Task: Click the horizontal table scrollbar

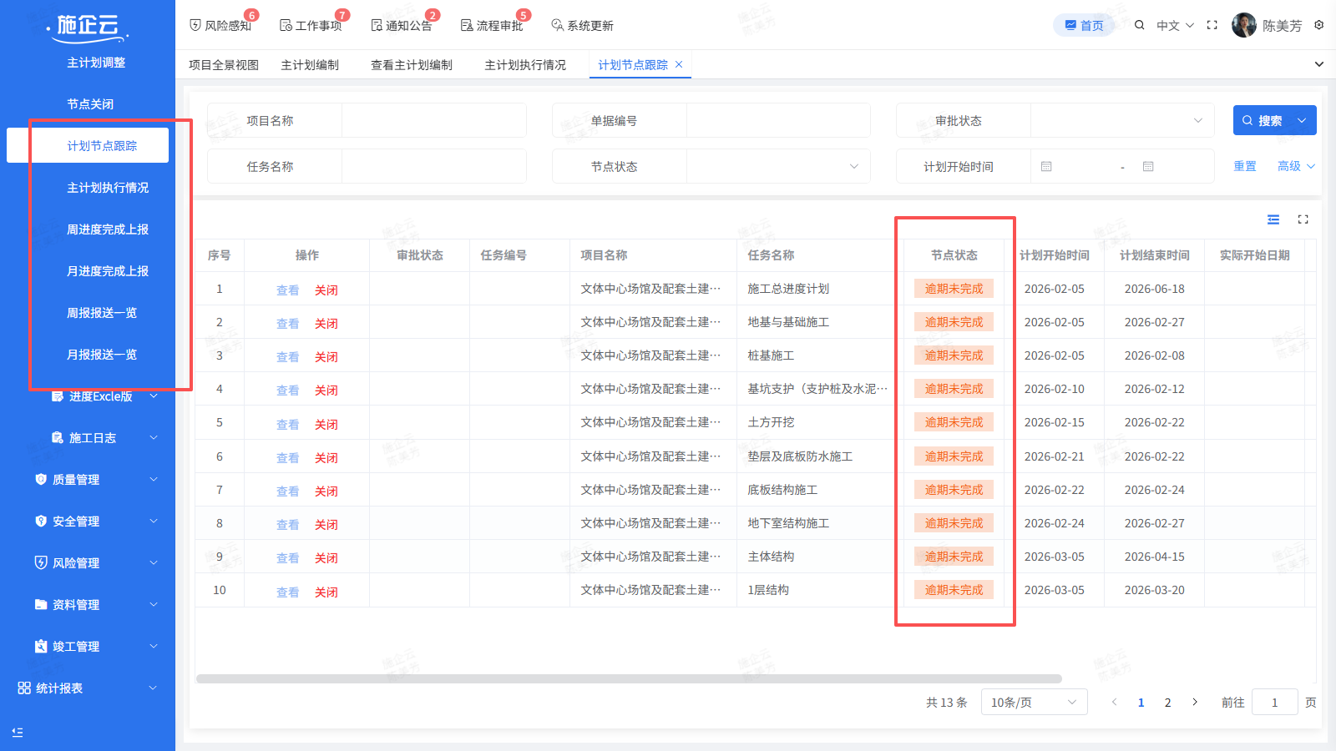Action: coord(629,678)
